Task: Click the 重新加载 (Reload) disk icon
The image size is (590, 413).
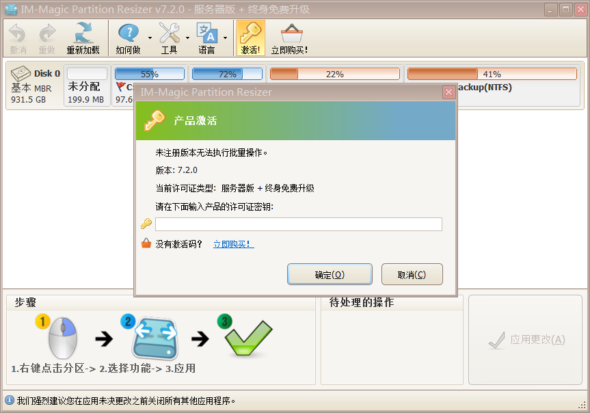Action: (x=83, y=34)
